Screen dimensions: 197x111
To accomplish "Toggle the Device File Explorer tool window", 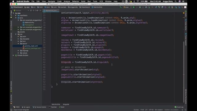I will point(186,97).
